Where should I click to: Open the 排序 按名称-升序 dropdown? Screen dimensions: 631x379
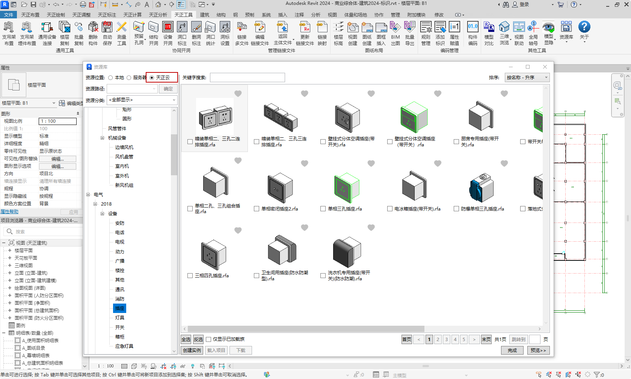tap(527, 78)
